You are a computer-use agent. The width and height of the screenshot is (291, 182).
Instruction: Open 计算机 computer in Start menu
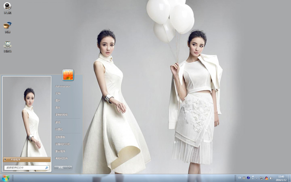coord(59,129)
